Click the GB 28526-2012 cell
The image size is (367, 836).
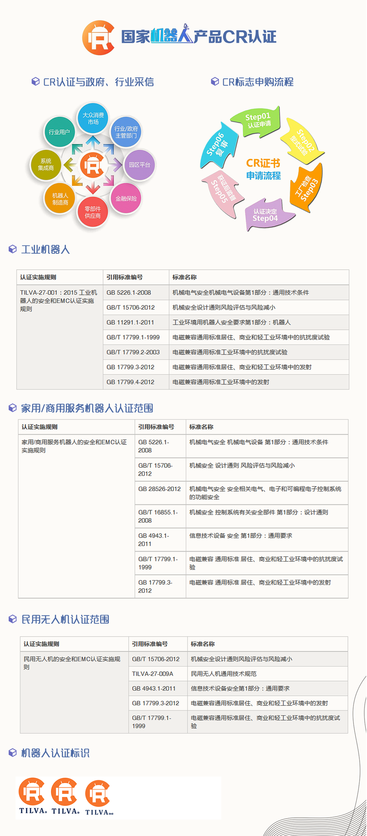160,493
